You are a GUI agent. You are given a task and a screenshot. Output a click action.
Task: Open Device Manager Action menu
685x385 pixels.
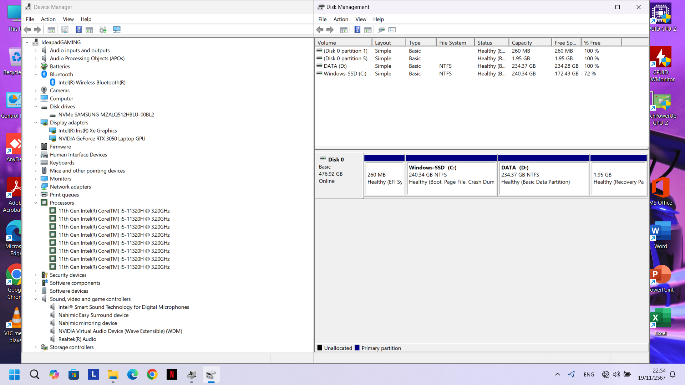pos(48,19)
